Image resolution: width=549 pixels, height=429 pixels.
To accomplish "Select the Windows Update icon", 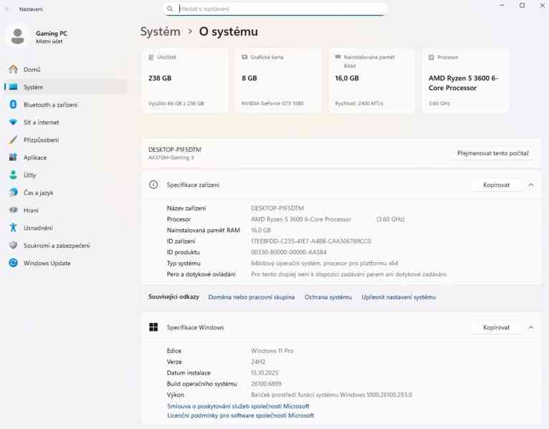I will click(13, 263).
